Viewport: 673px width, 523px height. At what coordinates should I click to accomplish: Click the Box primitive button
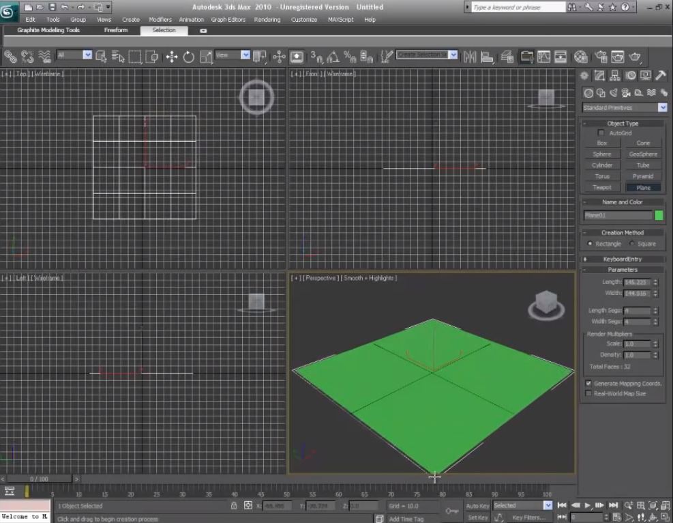602,143
